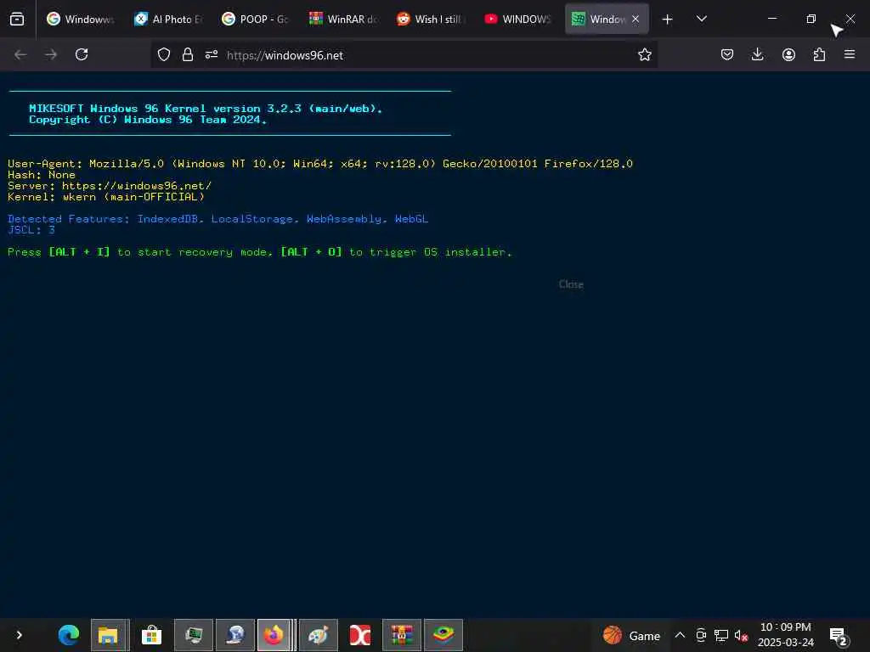Screen dimensions: 870x652
Task: Click the 'Copyright (C) Windows 96 Team 2024.' line
Action: point(148,120)
